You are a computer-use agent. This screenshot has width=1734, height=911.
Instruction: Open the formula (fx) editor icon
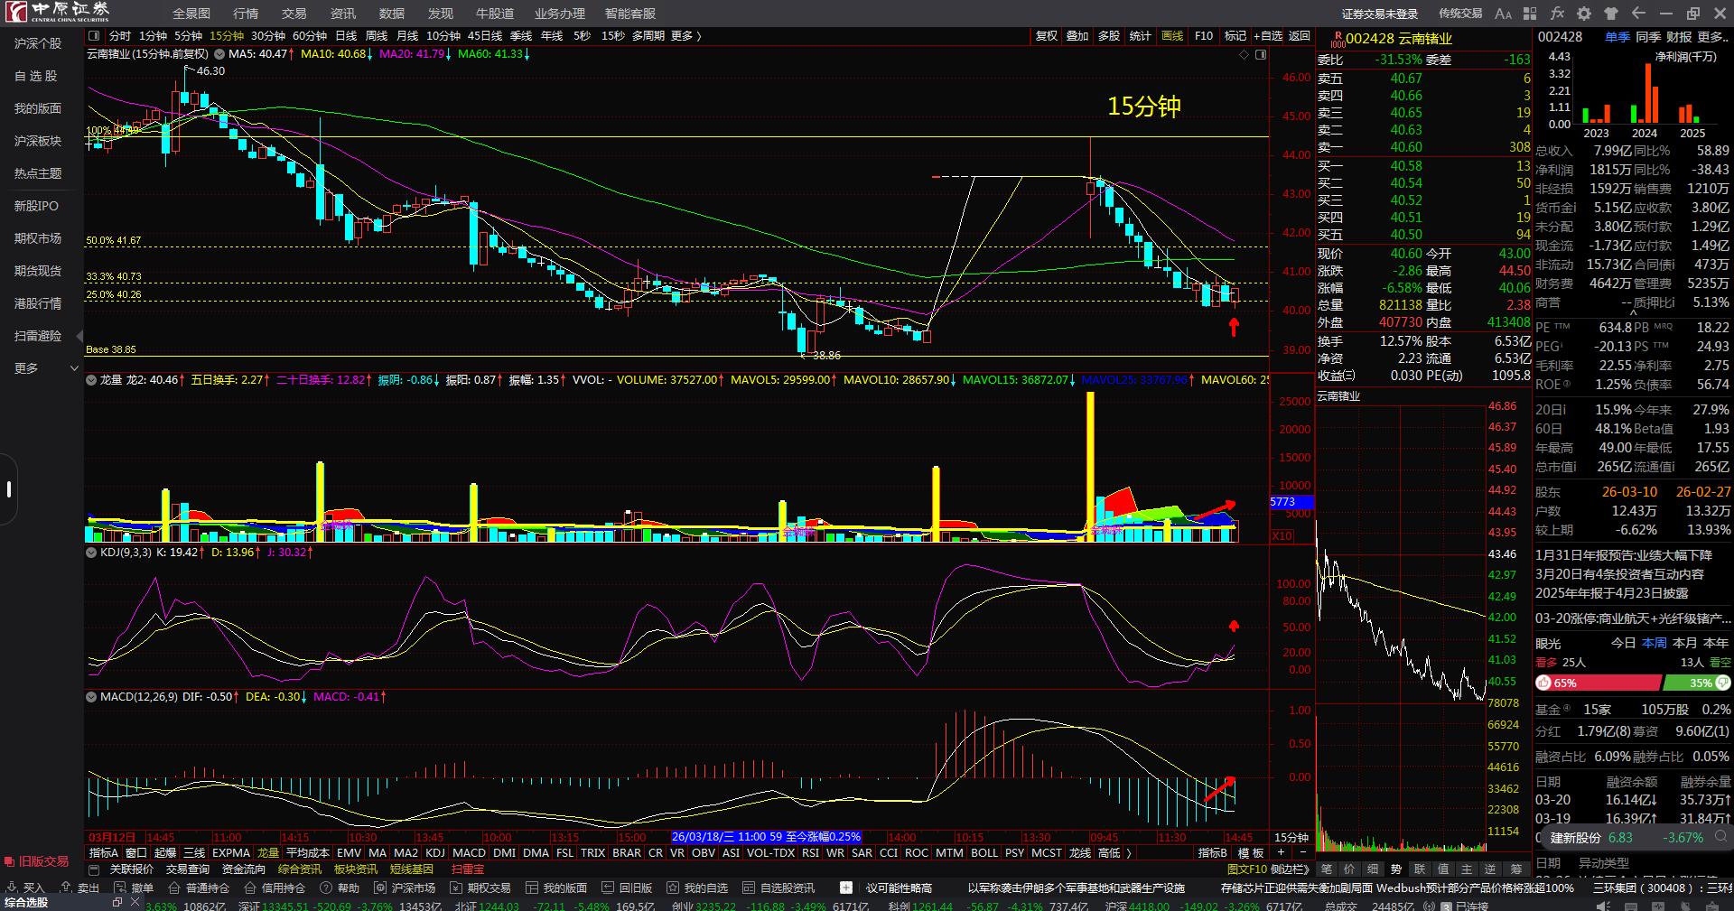(1557, 14)
